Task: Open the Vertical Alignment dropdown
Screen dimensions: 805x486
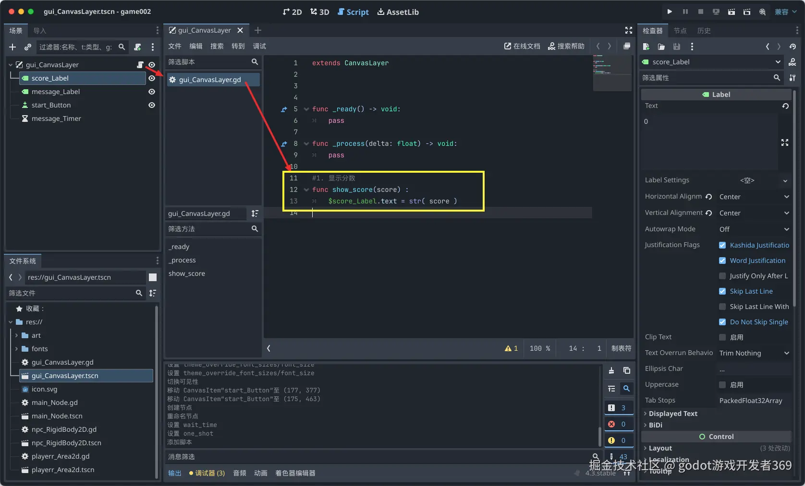Action: 754,213
